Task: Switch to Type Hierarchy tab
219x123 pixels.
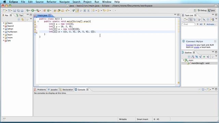Action: pyautogui.click(x=20, y=15)
